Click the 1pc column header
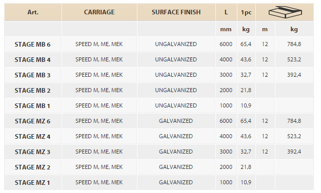321x193 pixels. pos(246,12)
